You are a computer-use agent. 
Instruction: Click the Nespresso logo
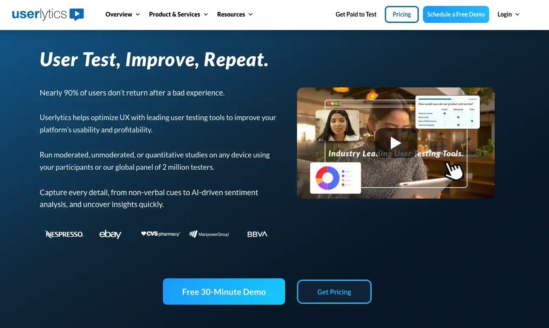pyautogui.click(x=64, y=234)
